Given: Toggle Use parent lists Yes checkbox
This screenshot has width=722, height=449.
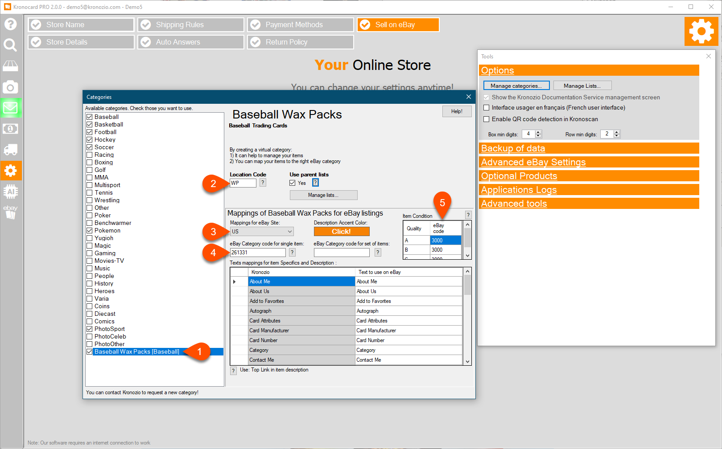Looking at the screenshot, I should pos(293,183).
